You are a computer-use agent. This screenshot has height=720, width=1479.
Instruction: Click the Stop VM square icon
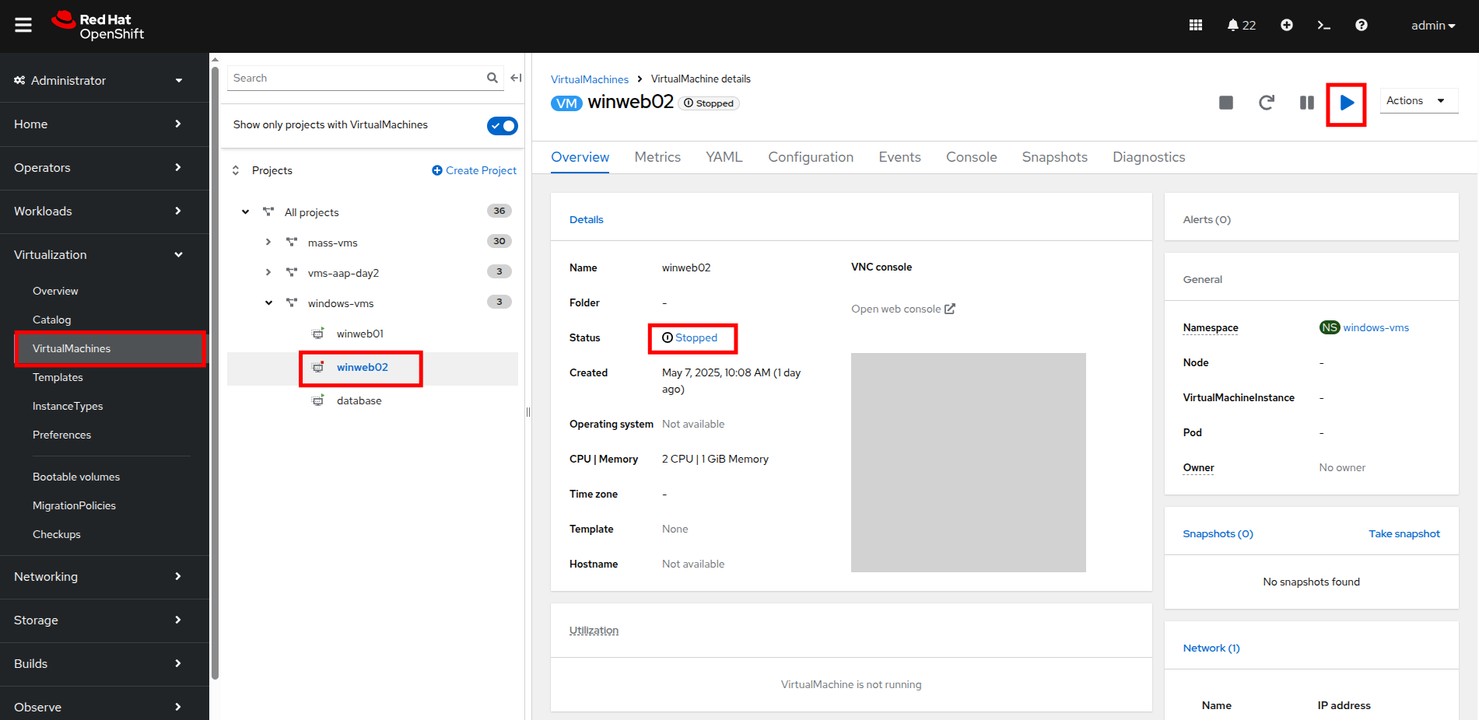point(1225,103)
